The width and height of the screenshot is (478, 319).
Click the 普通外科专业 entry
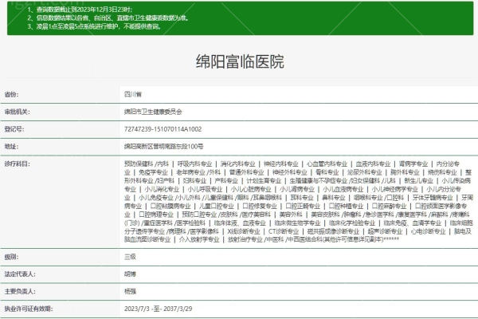click(x=247, y=172)
